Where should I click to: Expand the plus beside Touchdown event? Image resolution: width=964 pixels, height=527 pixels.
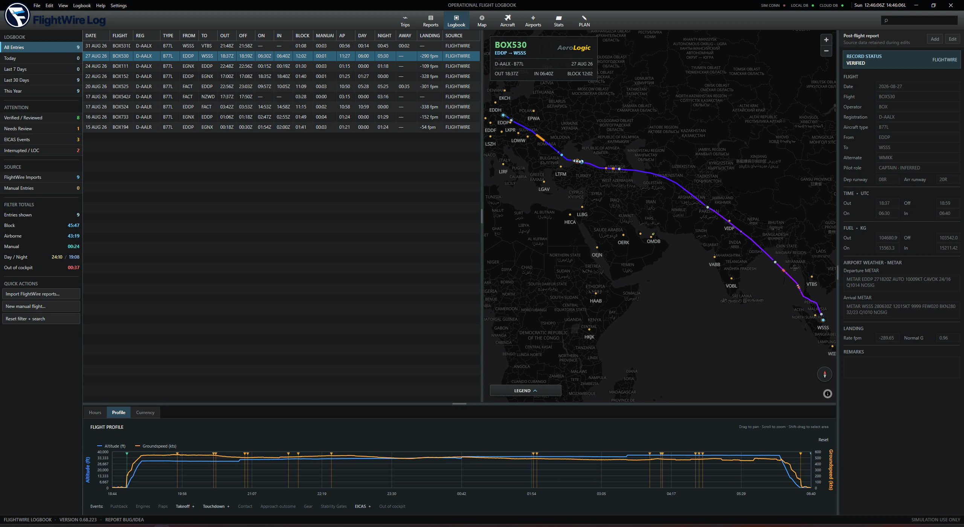pos(228,507)
